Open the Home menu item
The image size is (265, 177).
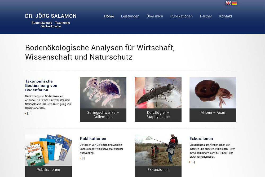point(109,16)
